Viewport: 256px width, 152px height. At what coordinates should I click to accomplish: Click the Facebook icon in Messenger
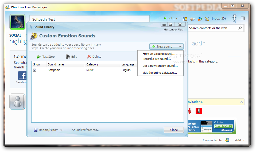pyautogui.click(x=22, y=76)
